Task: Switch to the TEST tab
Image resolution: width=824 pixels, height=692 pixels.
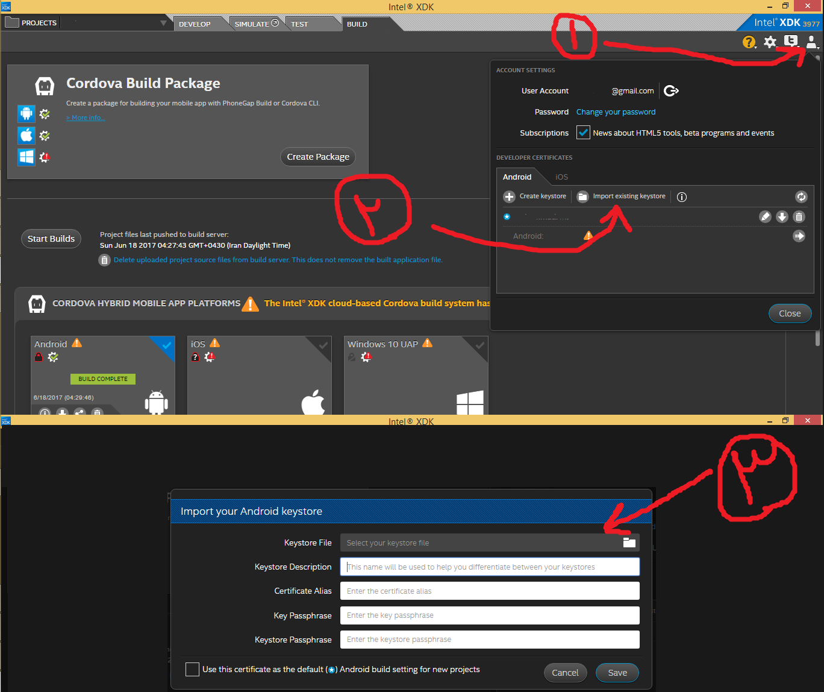Action: point(299,24)
